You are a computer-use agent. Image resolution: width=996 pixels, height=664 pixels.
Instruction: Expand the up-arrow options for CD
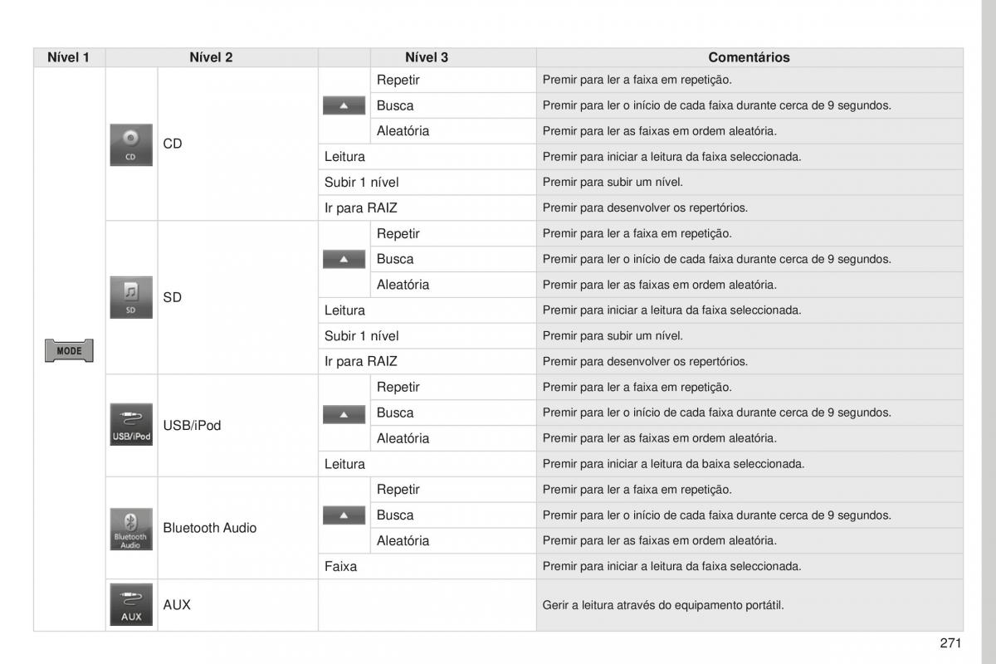coord(344,106)
